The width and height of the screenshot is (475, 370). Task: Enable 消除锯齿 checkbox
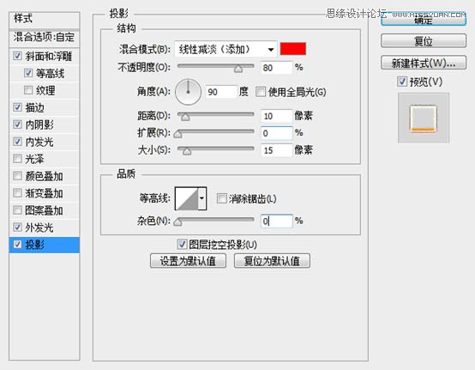click(x=222, y=198)
